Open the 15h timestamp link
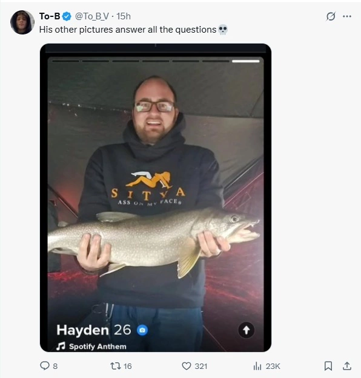The image size is (361, 378). (x=124, y=16)
